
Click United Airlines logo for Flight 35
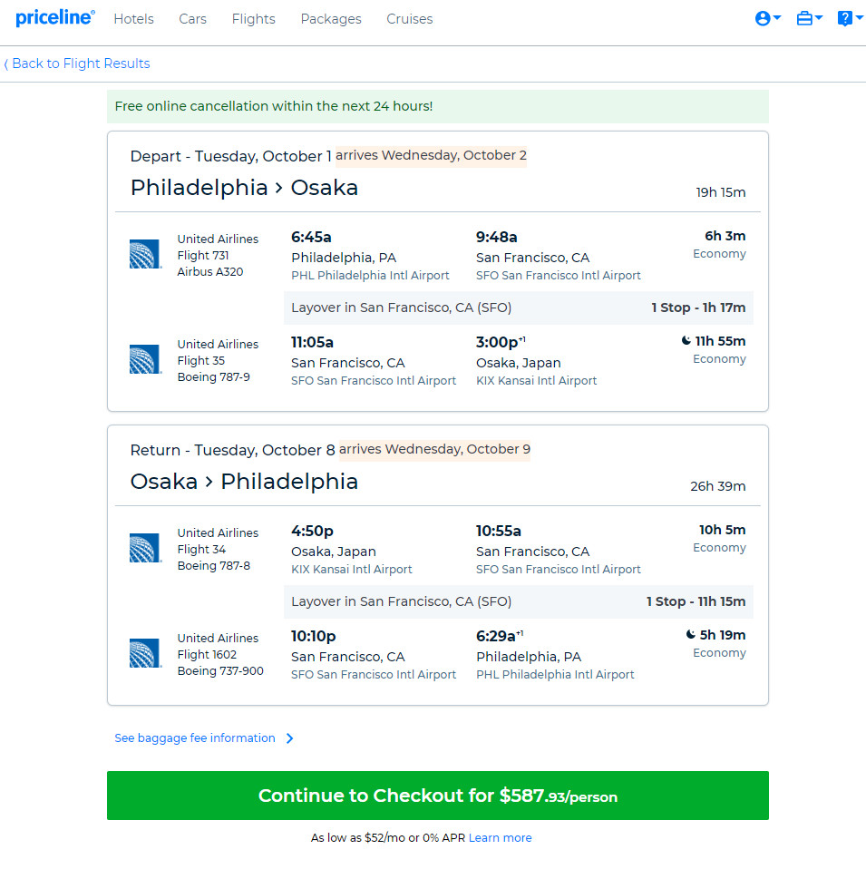[x=145, y=359]
